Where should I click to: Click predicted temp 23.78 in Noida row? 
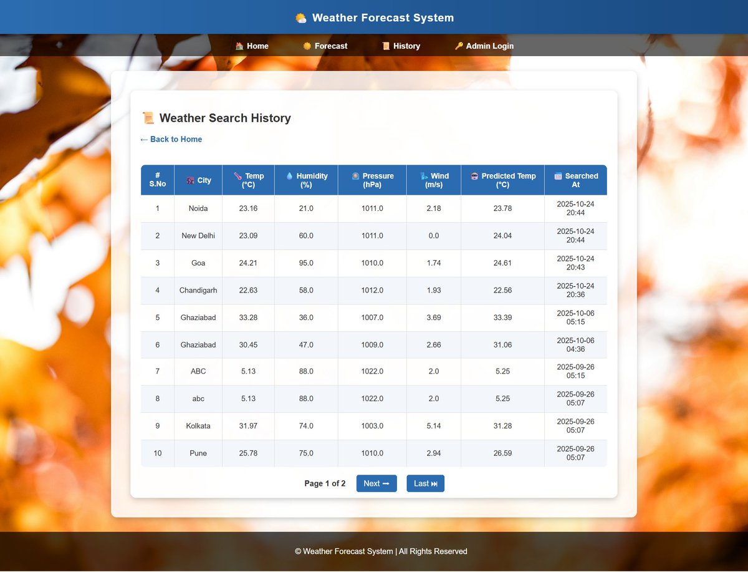502,208
